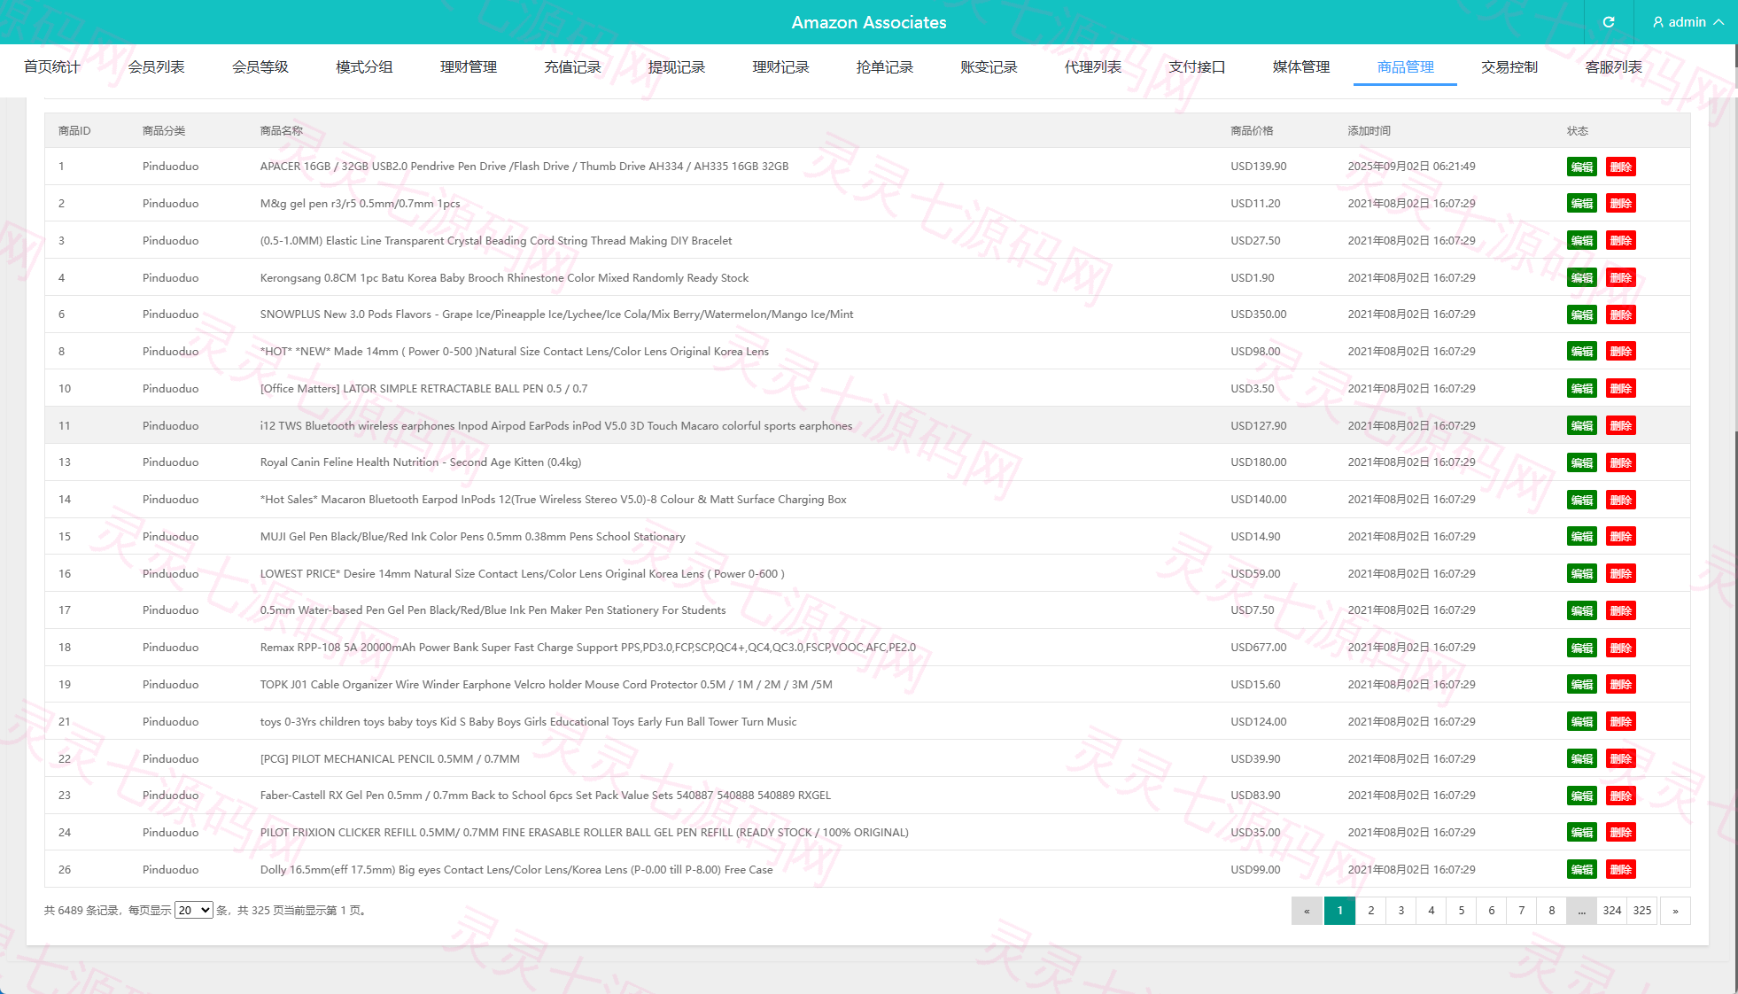1738x994 pixels.
Task: Open 客服列表 tab
Action: tap(1613, 67)
